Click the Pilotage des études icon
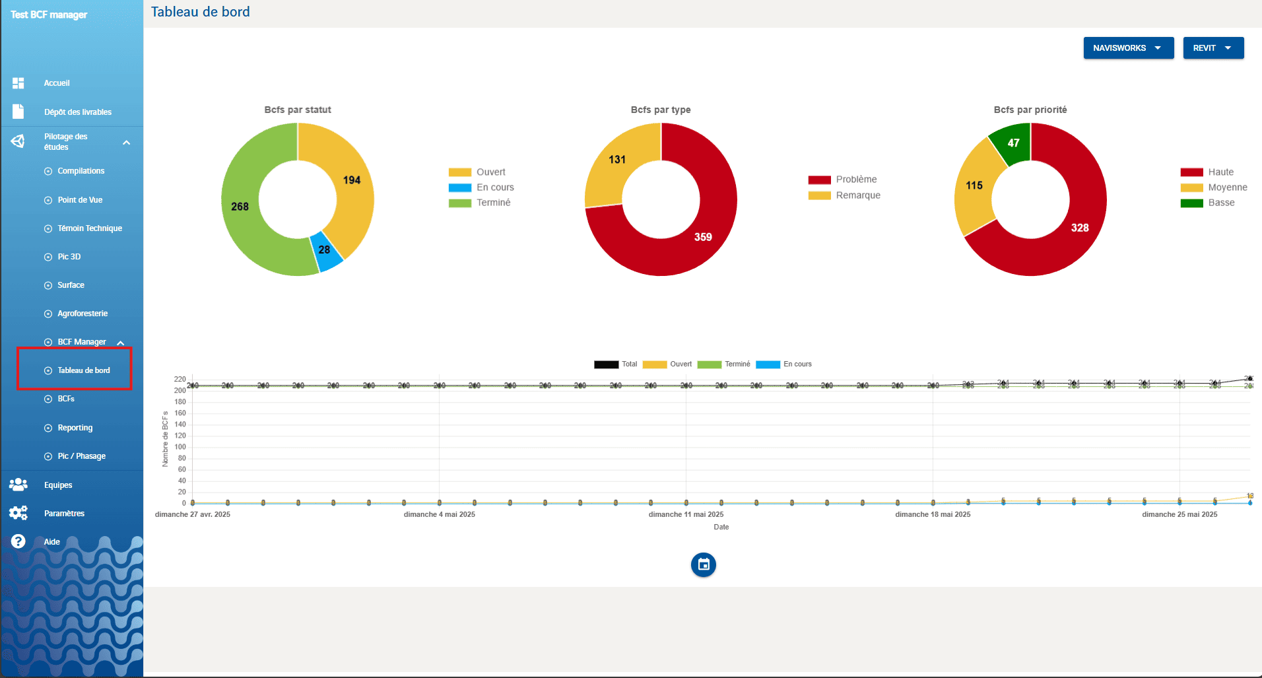 (x=18, y=141)
